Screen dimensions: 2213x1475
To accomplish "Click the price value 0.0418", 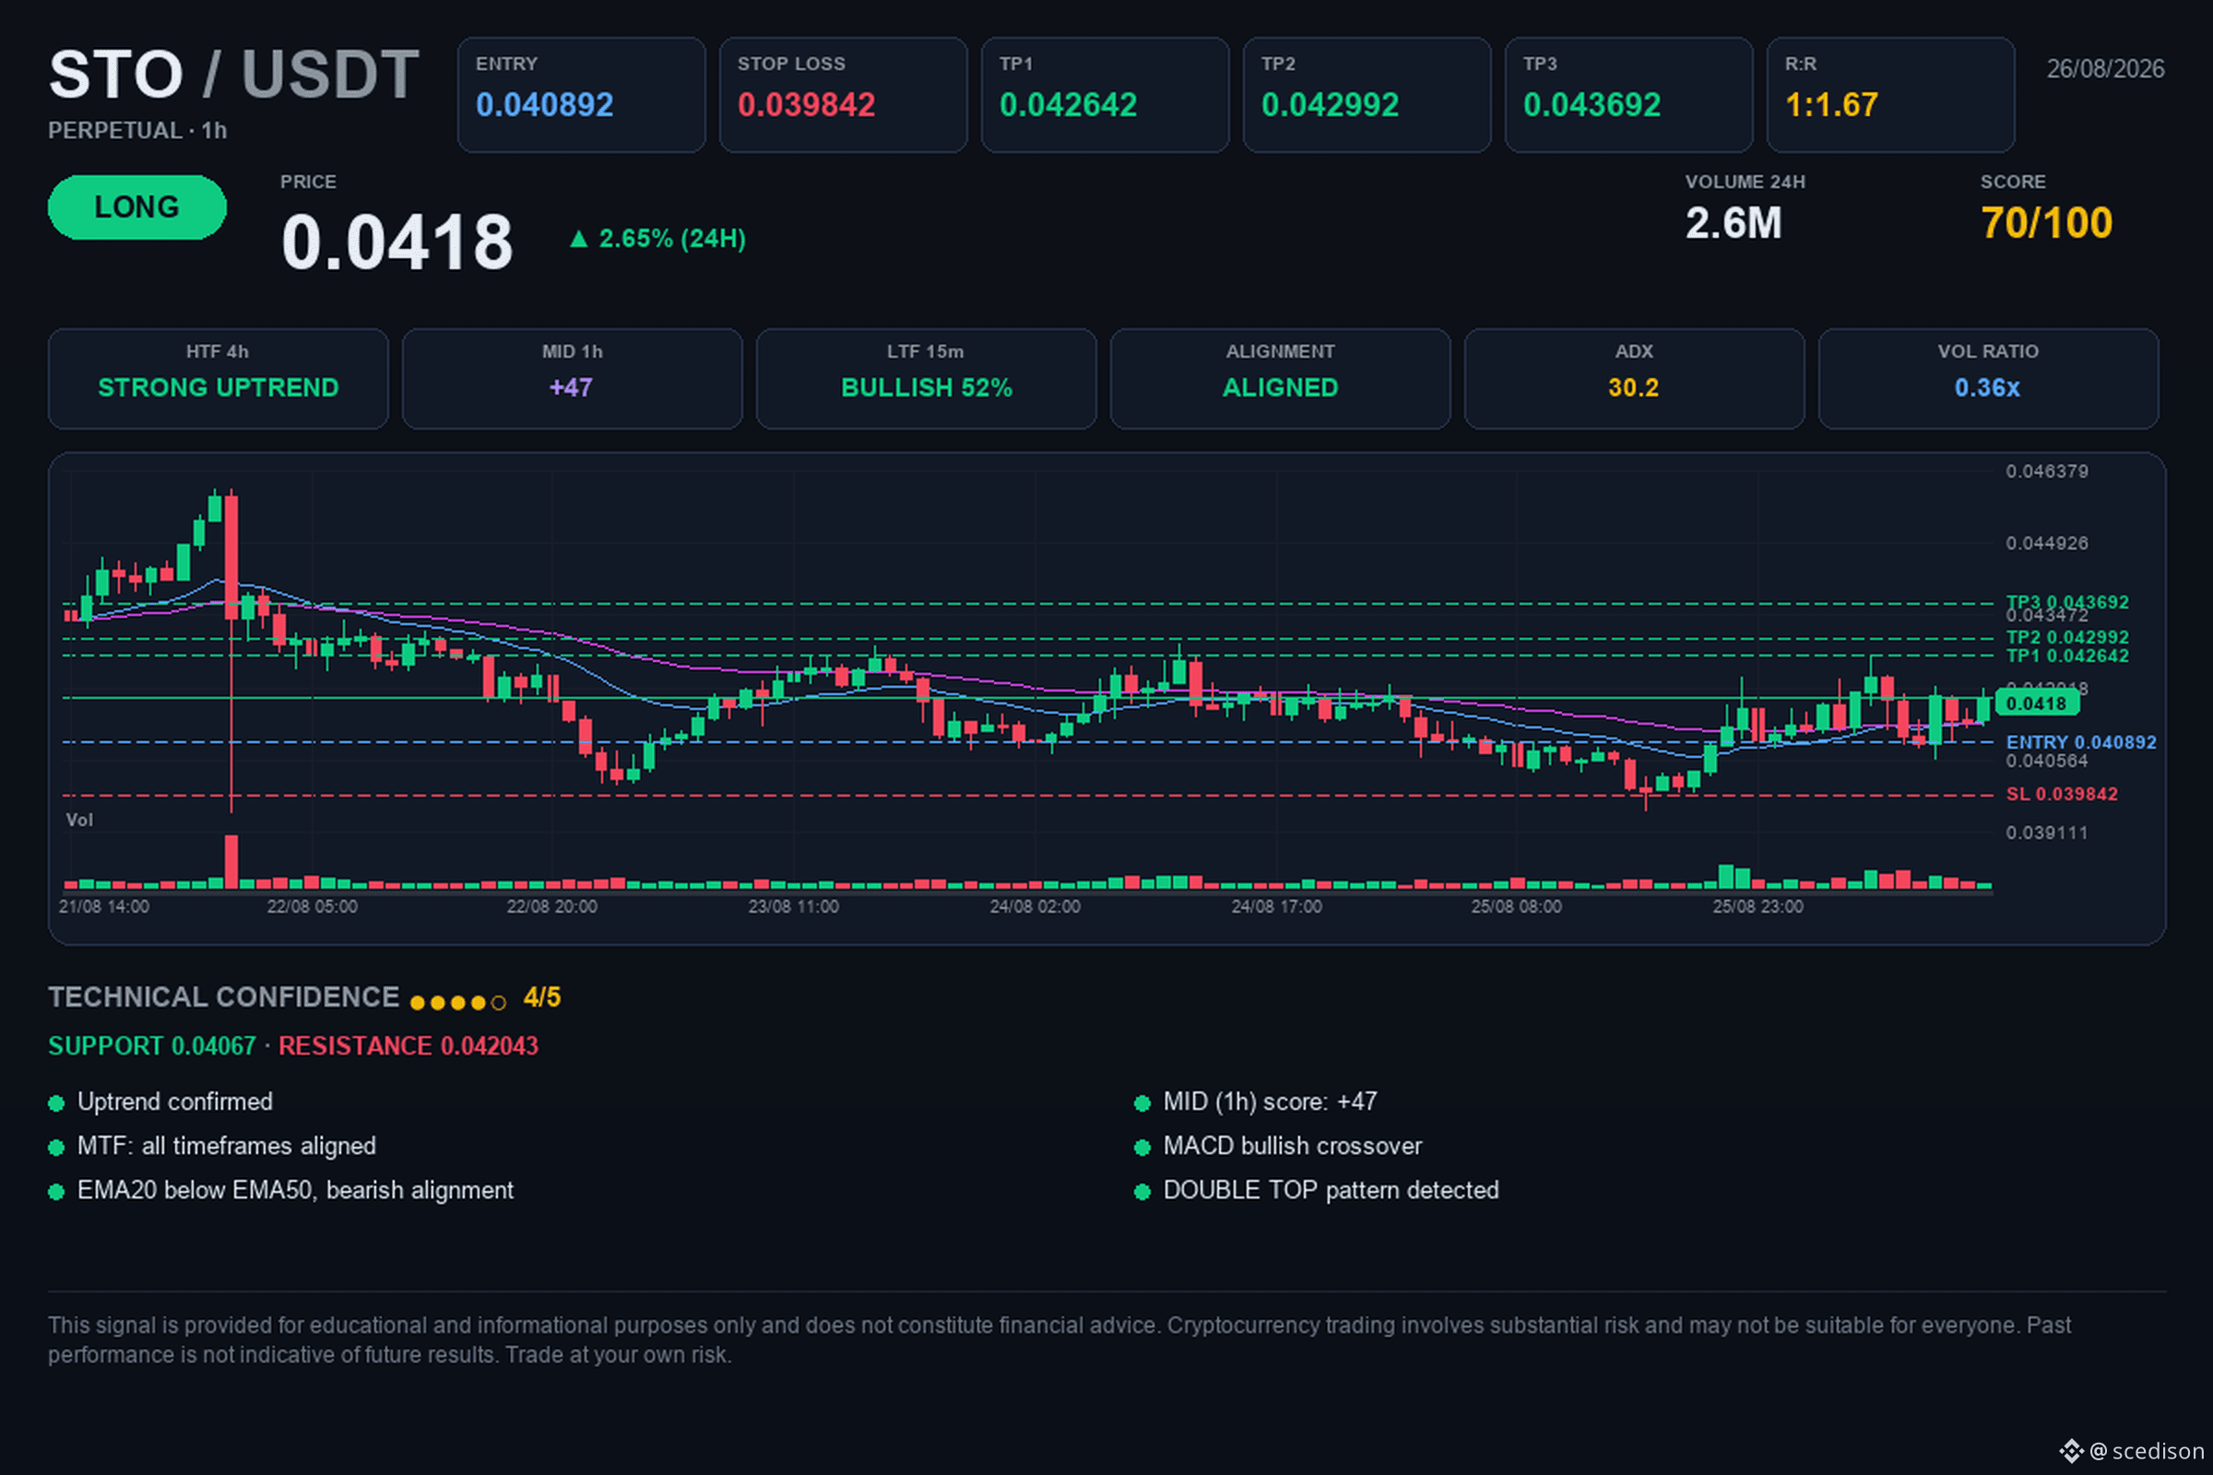I will [397, 242].
